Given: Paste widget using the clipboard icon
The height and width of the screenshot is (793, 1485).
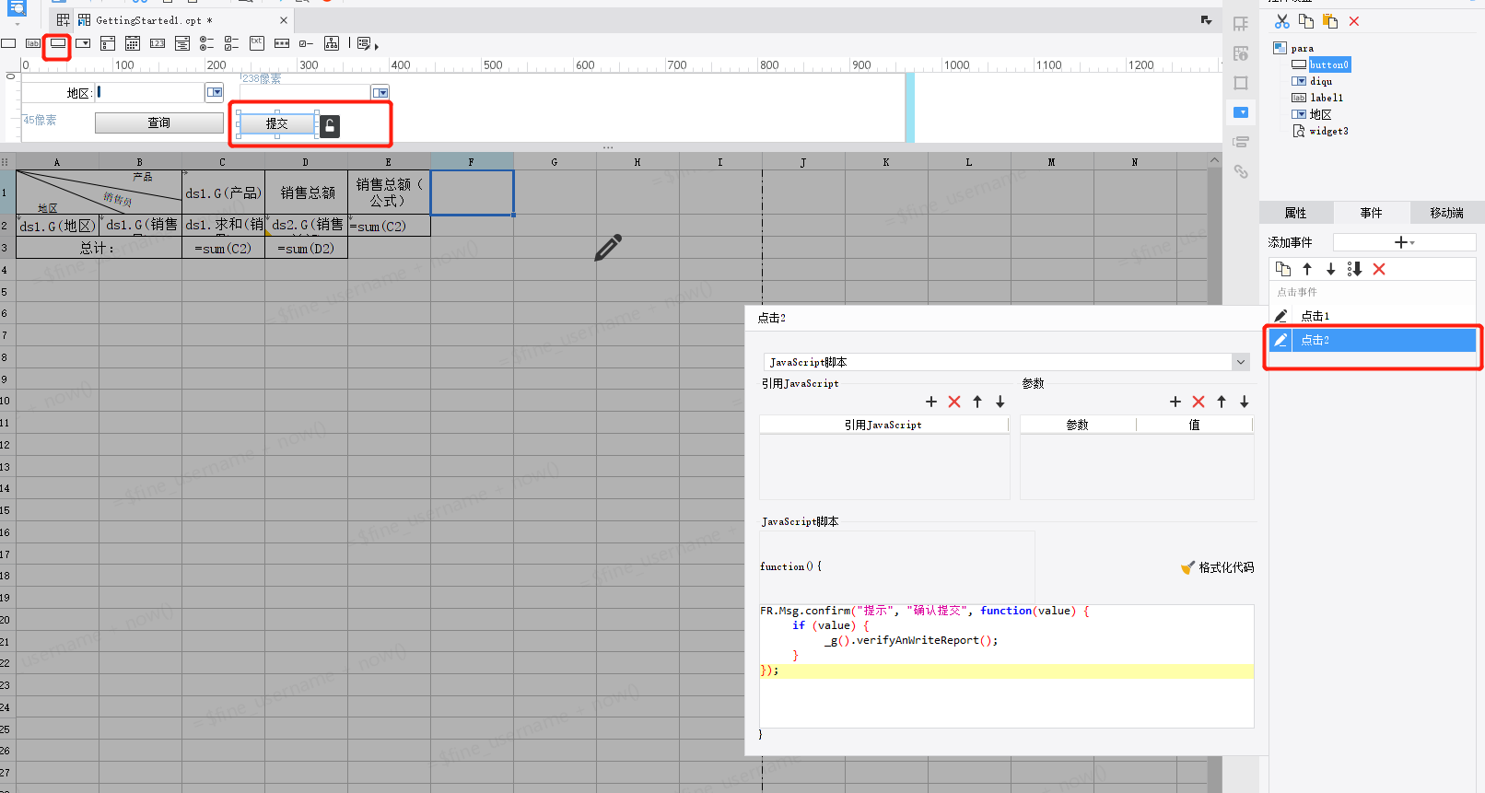Looking at the screenshot, I should tap(1329, 21).
